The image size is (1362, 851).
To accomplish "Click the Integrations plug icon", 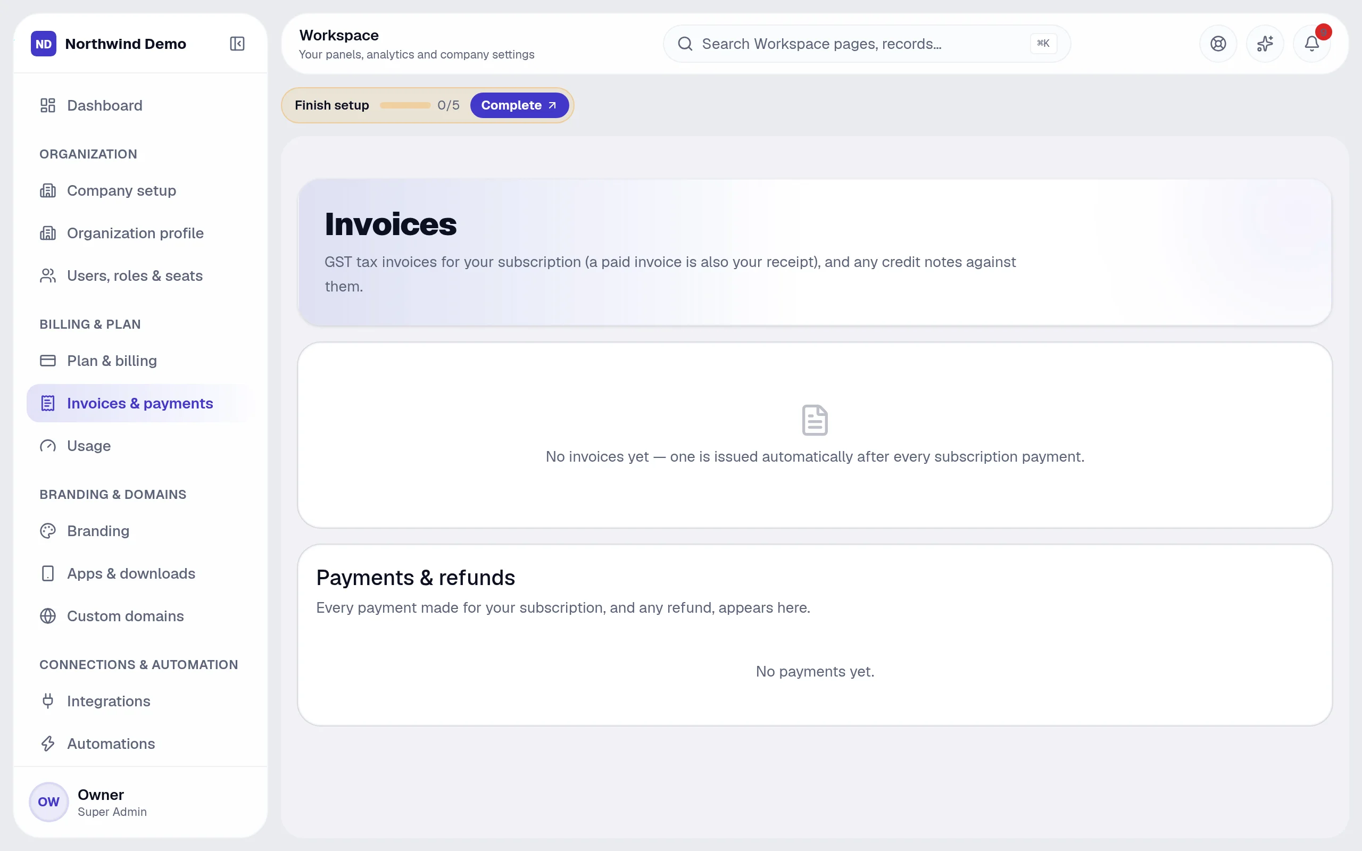I will click(x=48, y=702).
